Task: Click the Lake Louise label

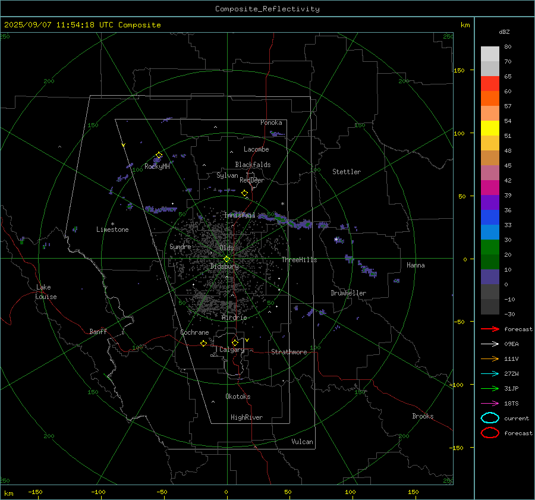Action: (46, 292)
